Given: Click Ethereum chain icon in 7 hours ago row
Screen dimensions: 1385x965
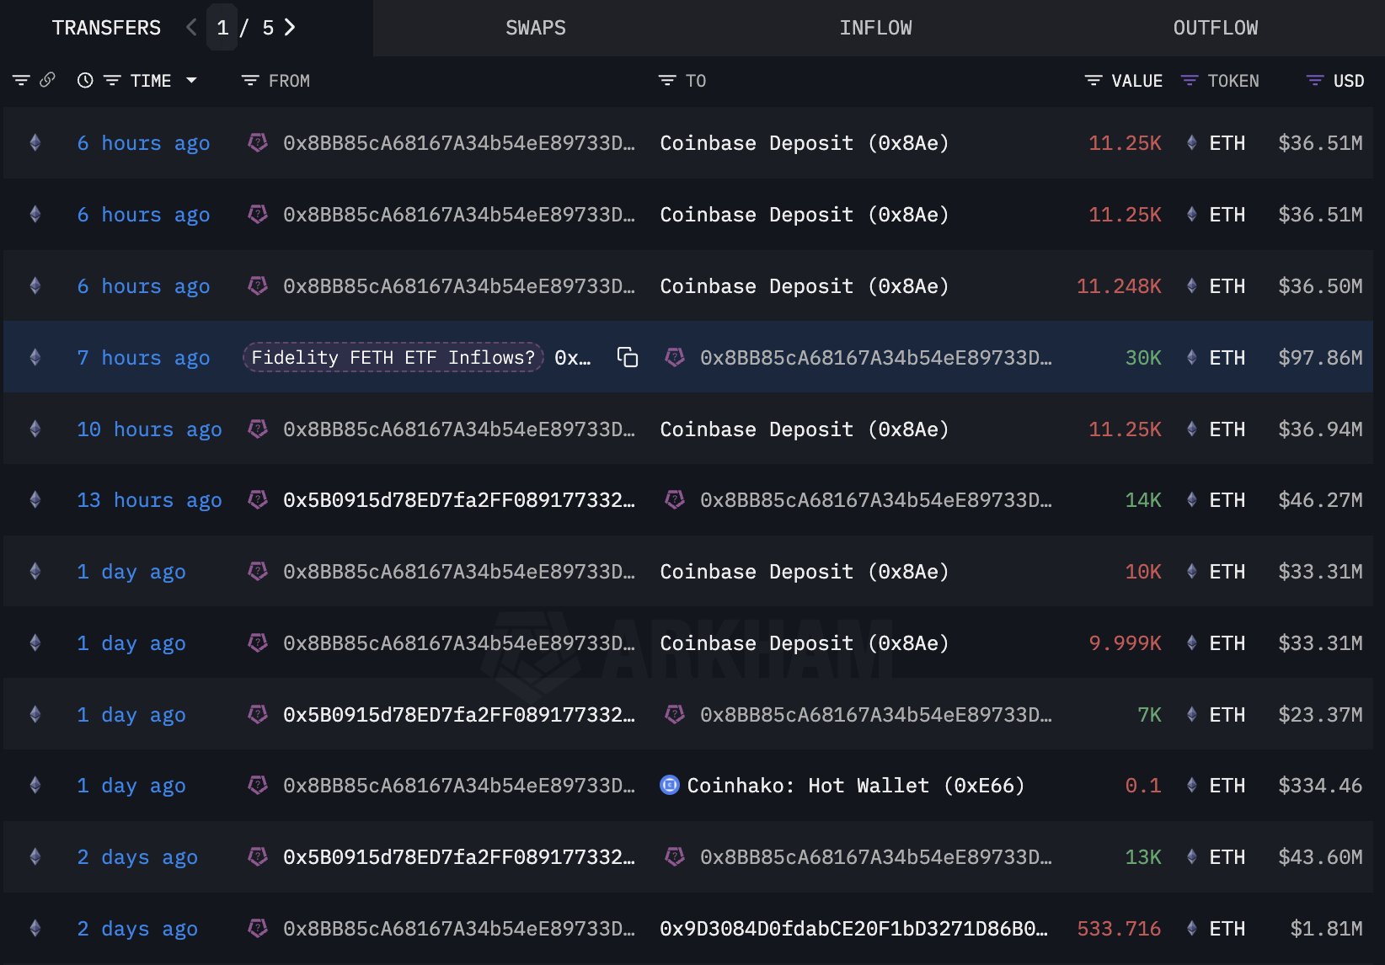Looking at the screenshot, I should click(x=35, y=358).
